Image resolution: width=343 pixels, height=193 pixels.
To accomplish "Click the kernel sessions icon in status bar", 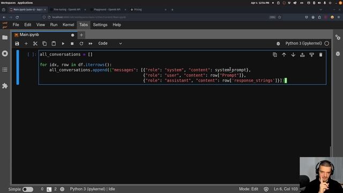I will click(62, 189).
